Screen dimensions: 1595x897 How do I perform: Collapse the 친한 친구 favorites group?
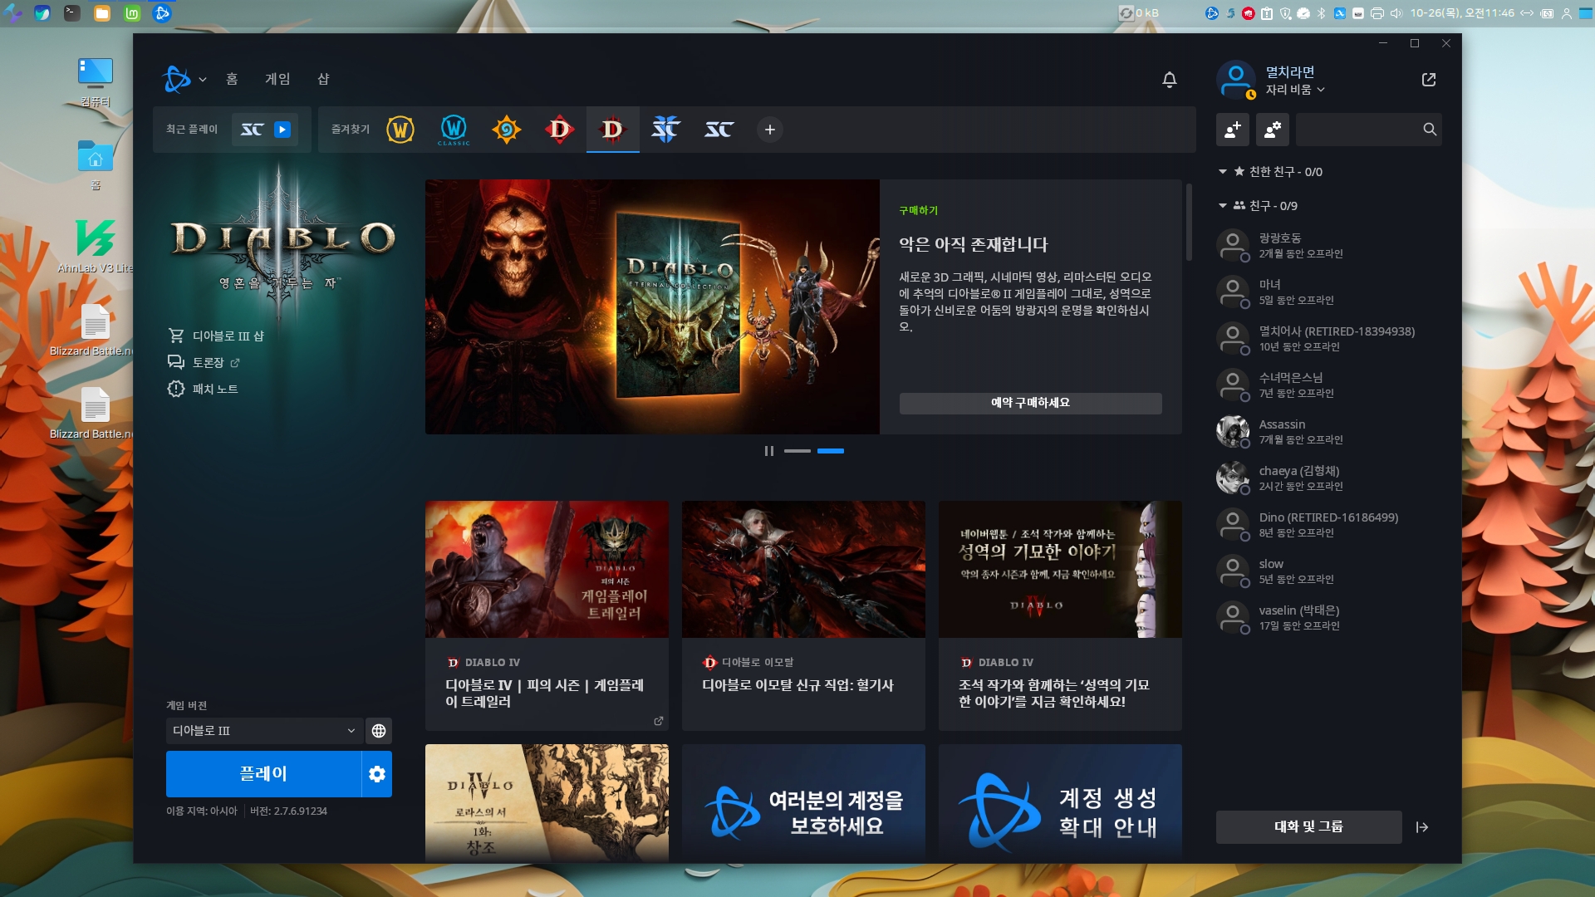pos(1223,172)
